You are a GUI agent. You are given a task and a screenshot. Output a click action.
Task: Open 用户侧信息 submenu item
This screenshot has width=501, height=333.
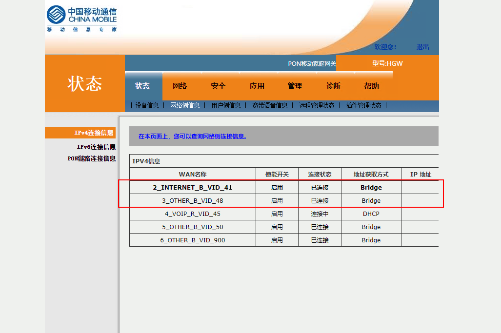click(226, 105)
